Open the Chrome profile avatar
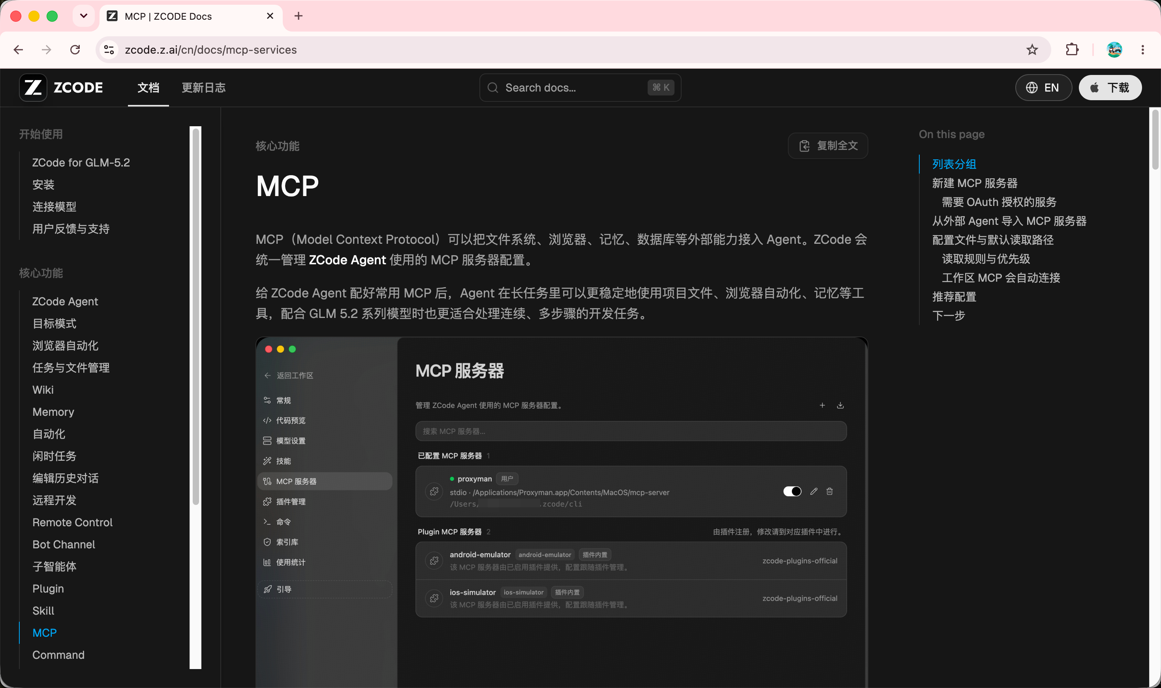 point(1114,50)
